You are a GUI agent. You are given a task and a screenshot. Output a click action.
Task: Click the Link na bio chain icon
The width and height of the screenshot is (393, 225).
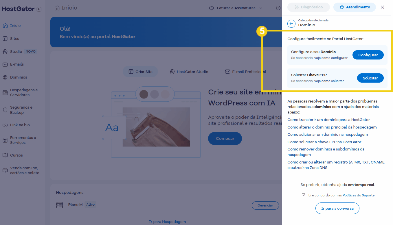tap(5, 125)
